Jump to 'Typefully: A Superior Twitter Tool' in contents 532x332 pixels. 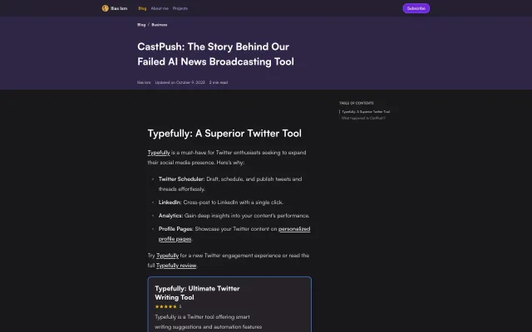click(x=366, y=111)
